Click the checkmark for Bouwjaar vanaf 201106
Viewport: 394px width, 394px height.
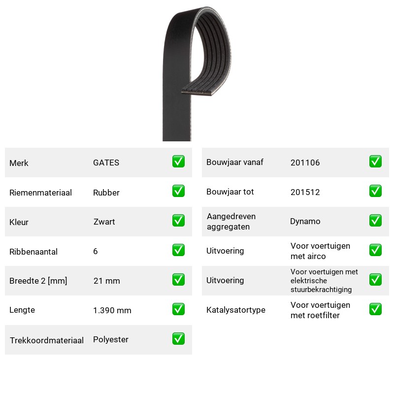(375, 162)
